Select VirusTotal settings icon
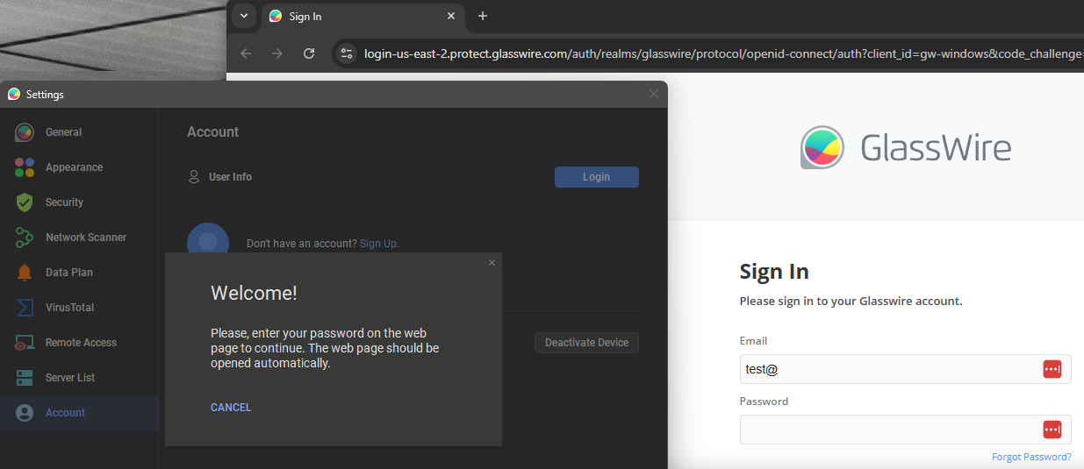 25,308
